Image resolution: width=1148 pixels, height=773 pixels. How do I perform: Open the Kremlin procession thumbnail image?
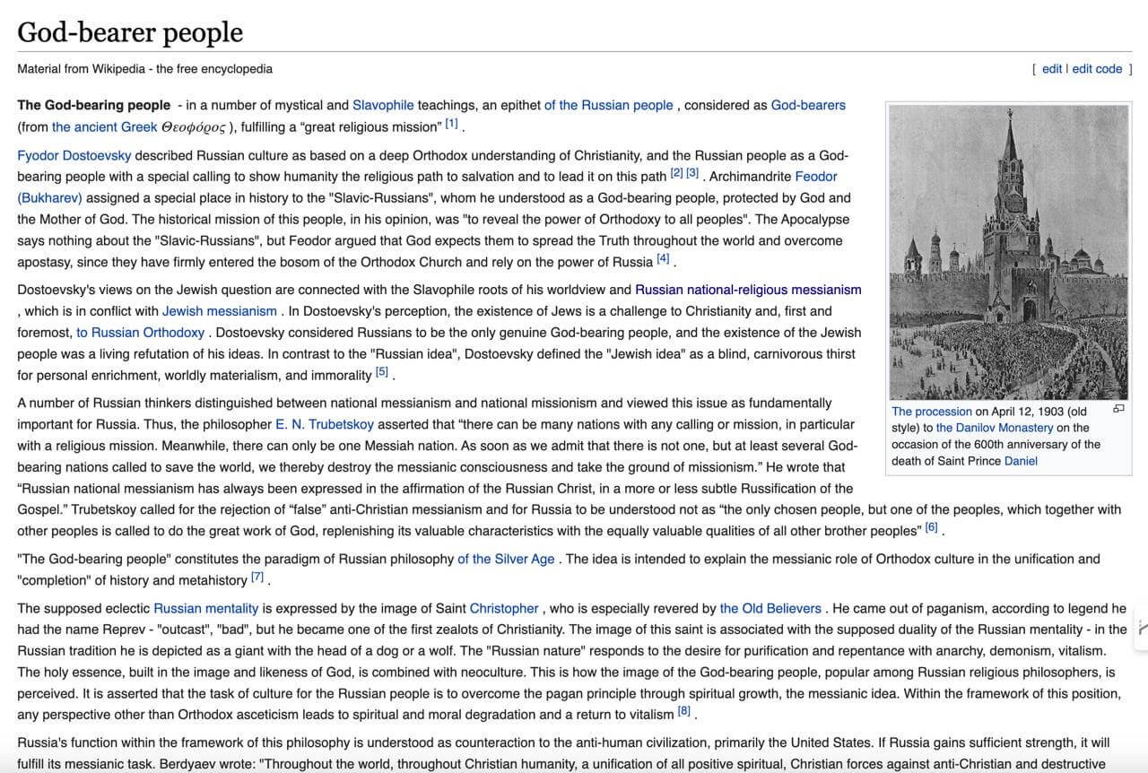click(1009, 252)
